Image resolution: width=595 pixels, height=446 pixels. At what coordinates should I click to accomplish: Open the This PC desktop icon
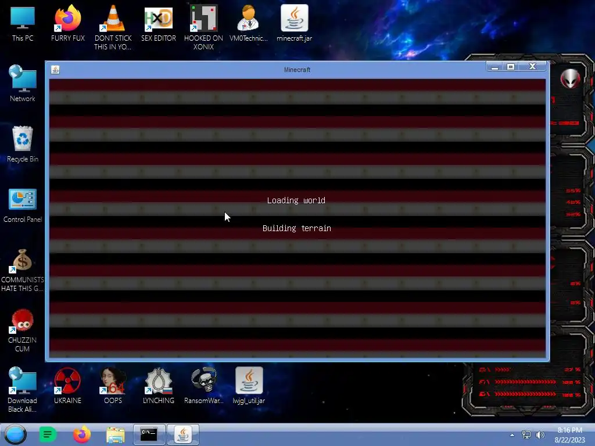coord(23,23)
